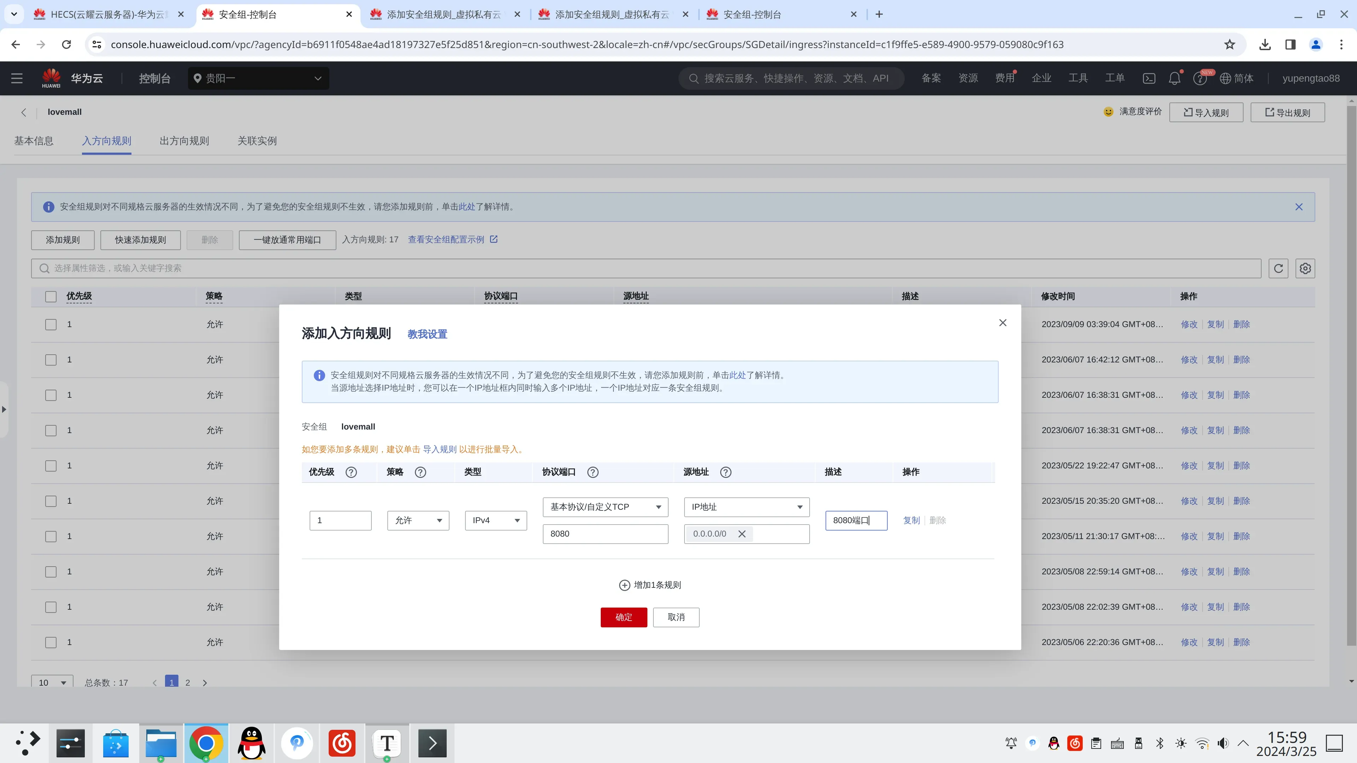Click the priority help question-mark icon
1357x763 pixels.
(351, 472)
